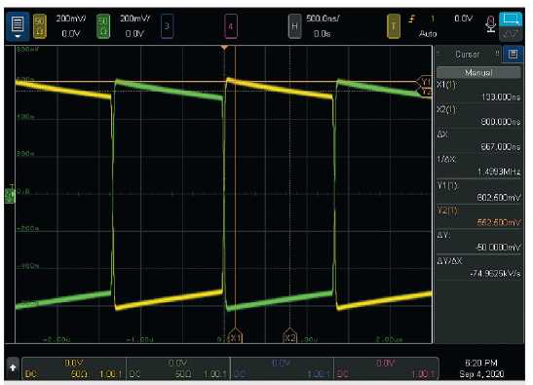Click the X2 cursor handle marker
The width and height of the screenshot is (533, 385).
pos(289,336)
